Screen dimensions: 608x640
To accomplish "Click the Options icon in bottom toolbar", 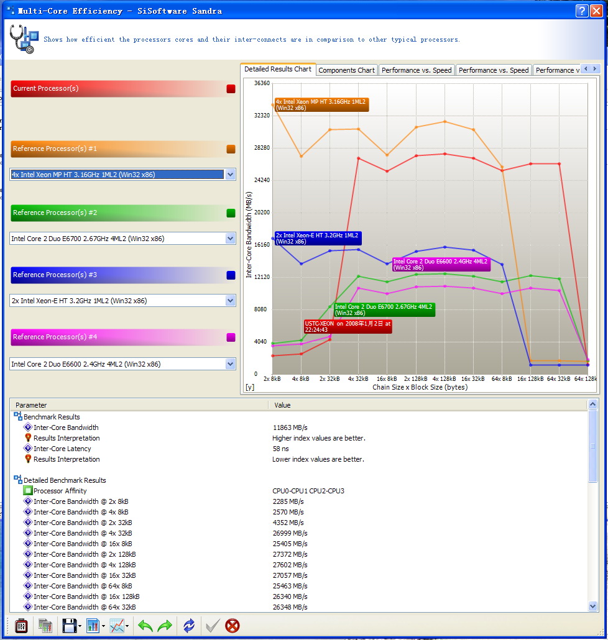I will click(x=21, y=625).
